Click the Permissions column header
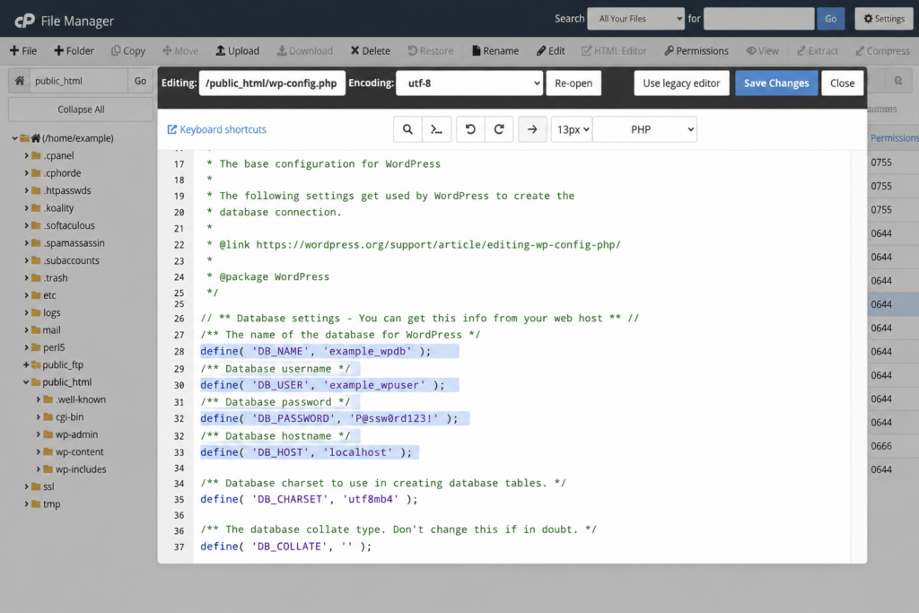Screen dimensions: 919x613 895,138
